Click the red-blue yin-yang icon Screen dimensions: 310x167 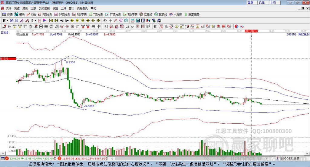[236, 26]
